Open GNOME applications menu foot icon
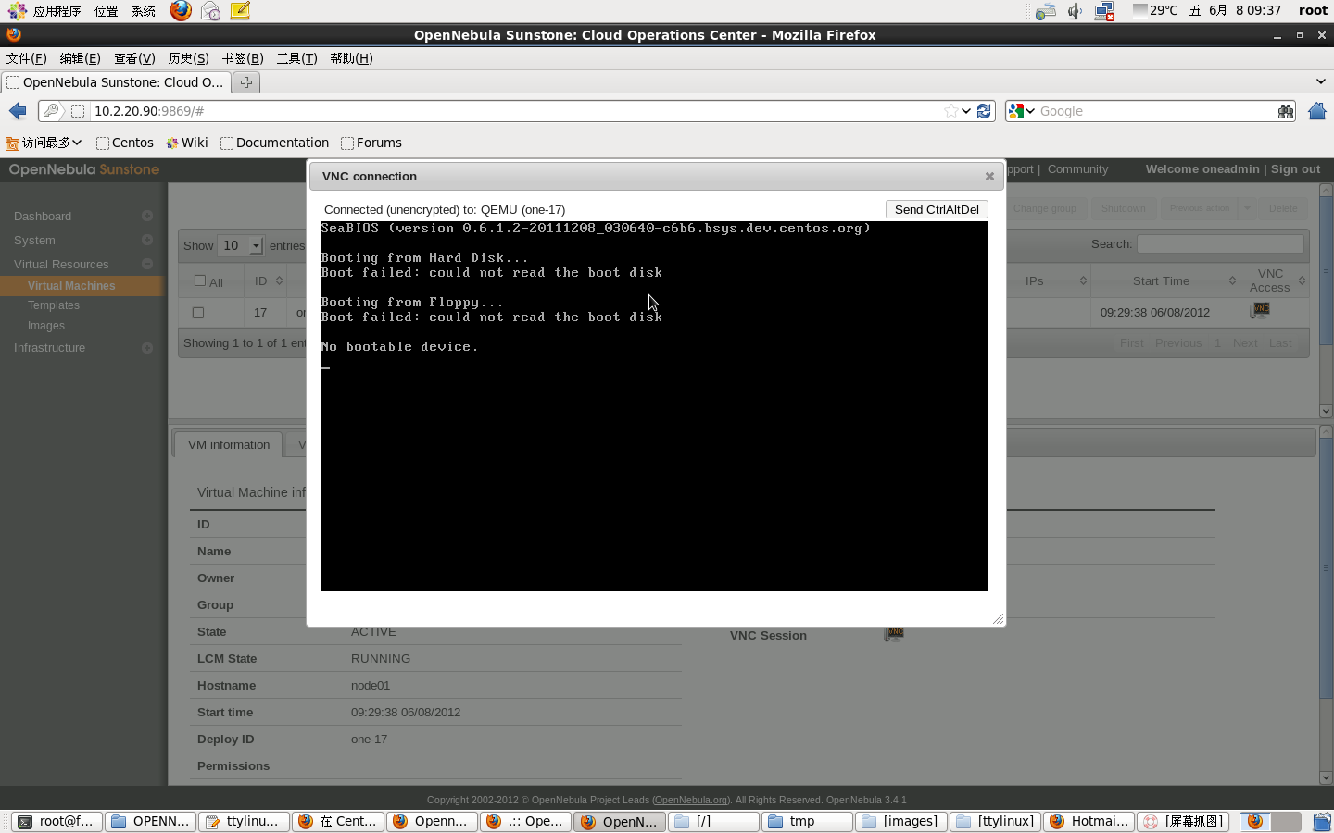This screenshot has width=1334, height=833. coord(17,11)
